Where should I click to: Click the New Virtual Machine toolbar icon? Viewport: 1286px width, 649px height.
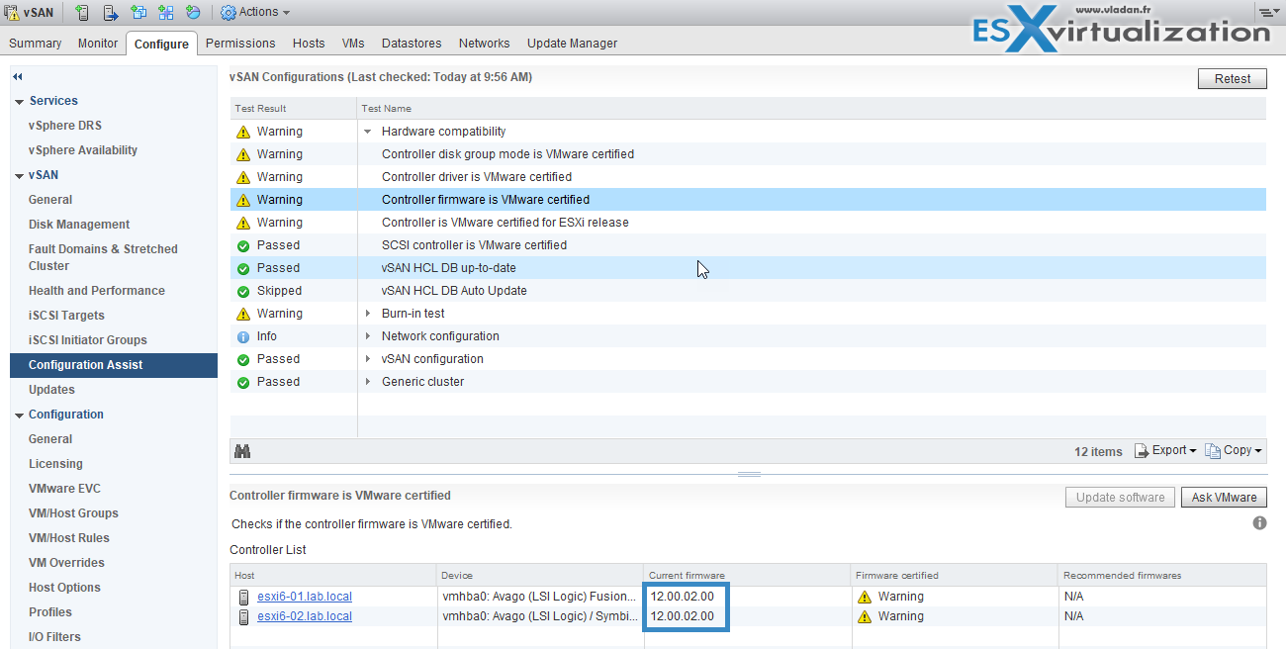pos(138,13)
